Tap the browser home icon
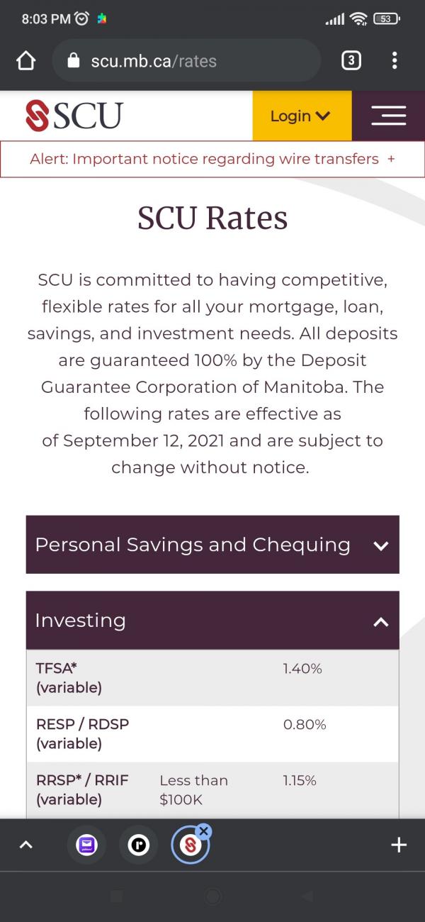 click(25, 61)
